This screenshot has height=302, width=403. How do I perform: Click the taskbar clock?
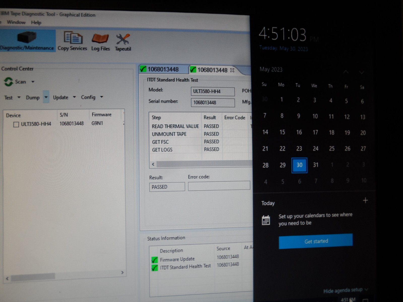[x=348, y=299]
